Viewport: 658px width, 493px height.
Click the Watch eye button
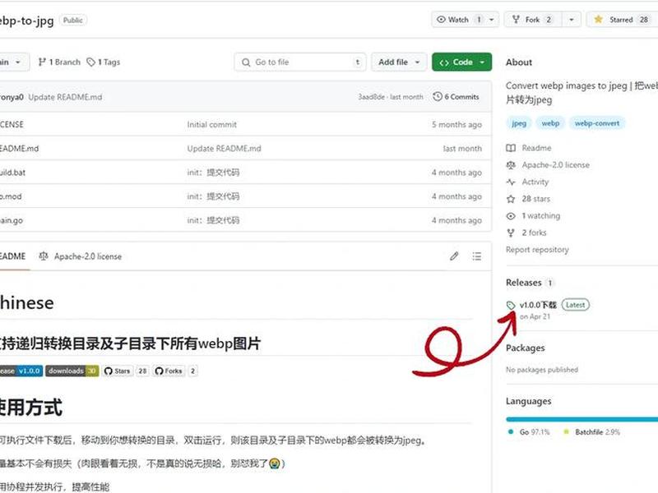point(459,20)
